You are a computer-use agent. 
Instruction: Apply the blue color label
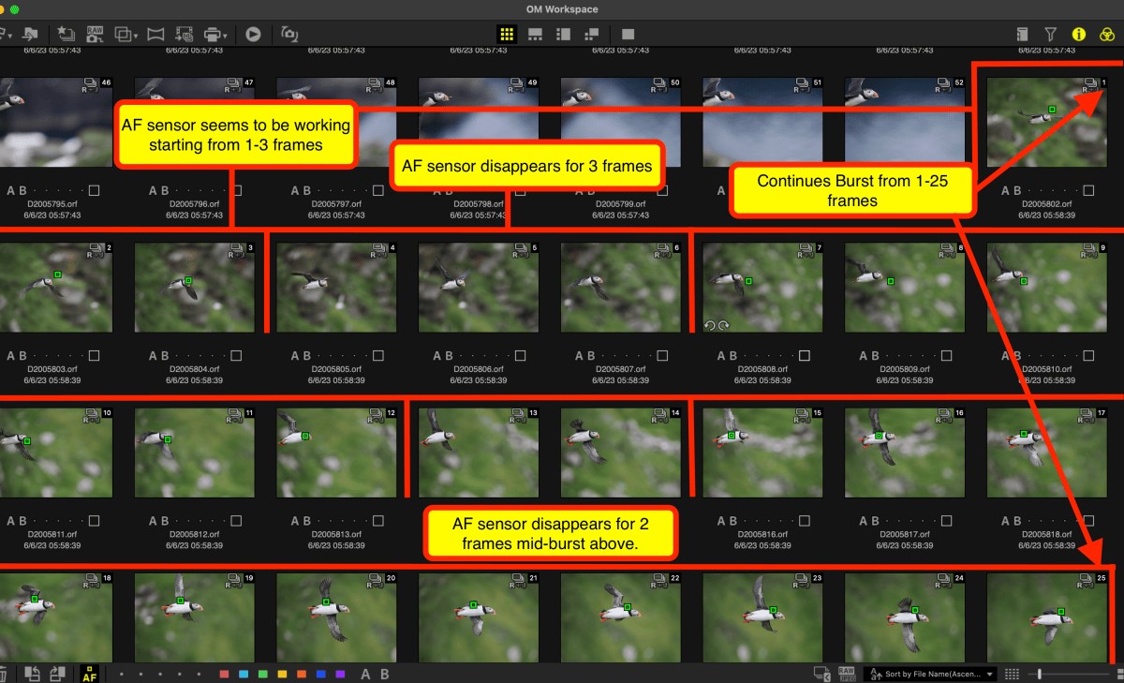point(321,674)
